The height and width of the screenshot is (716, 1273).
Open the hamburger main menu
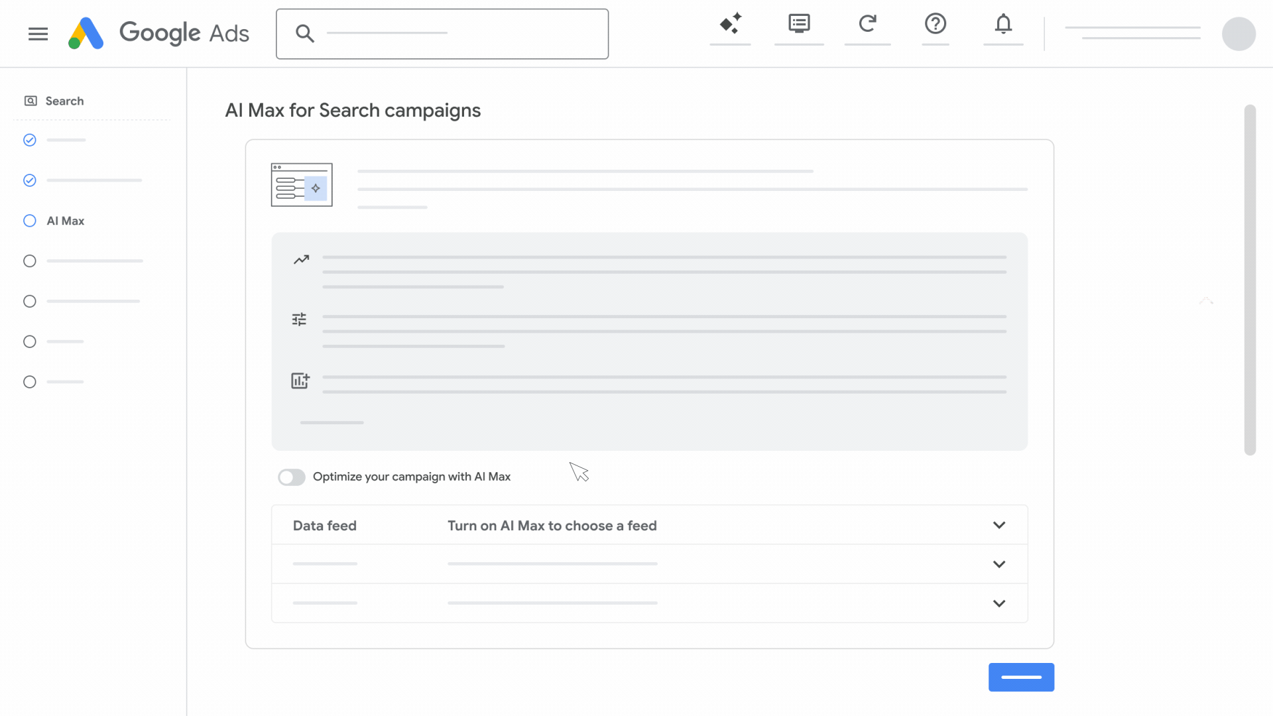pyautogui.click(x=38, y=34)
